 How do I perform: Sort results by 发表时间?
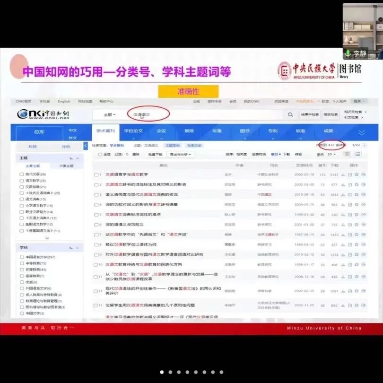tap(259, 155)
